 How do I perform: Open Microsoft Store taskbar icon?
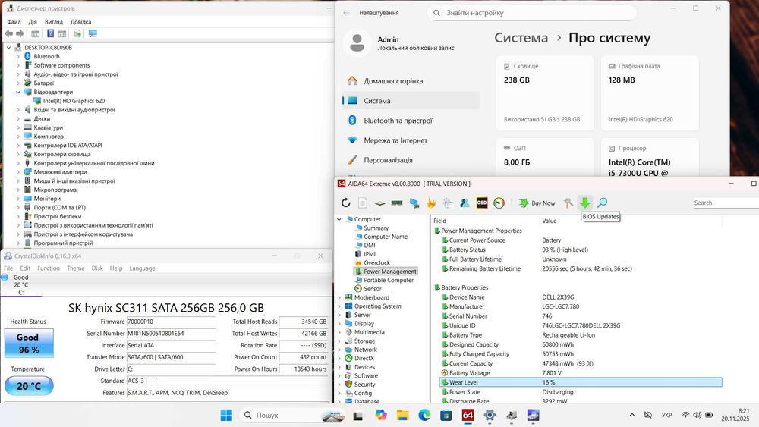point(446,415)
